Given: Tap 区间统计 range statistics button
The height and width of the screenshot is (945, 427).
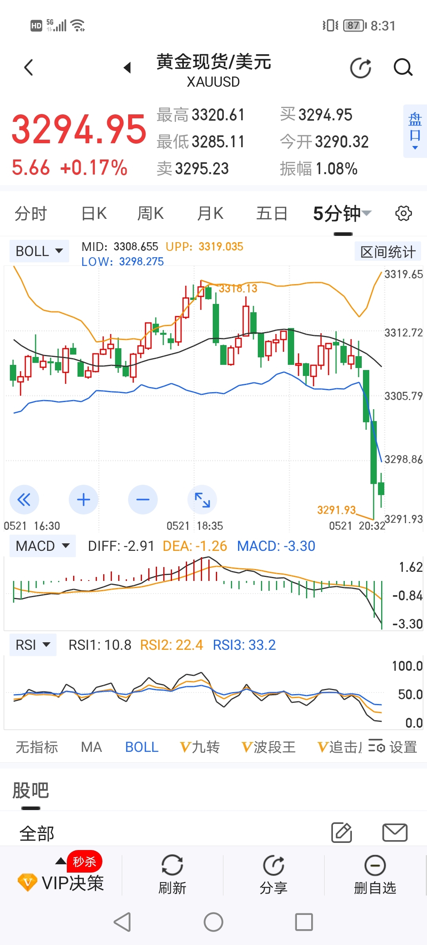Looking at the screenshot, I should (x=388, y=252).
